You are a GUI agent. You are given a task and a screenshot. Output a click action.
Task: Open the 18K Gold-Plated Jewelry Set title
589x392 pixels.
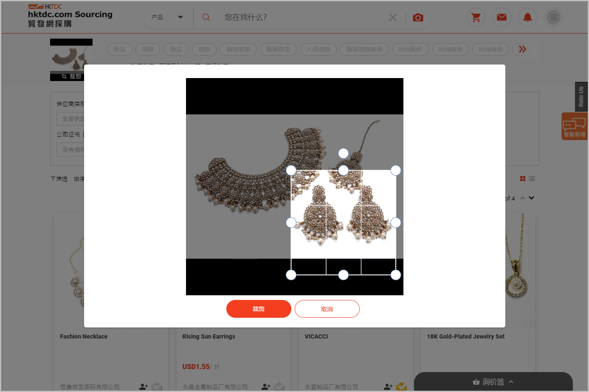[466, 336]
